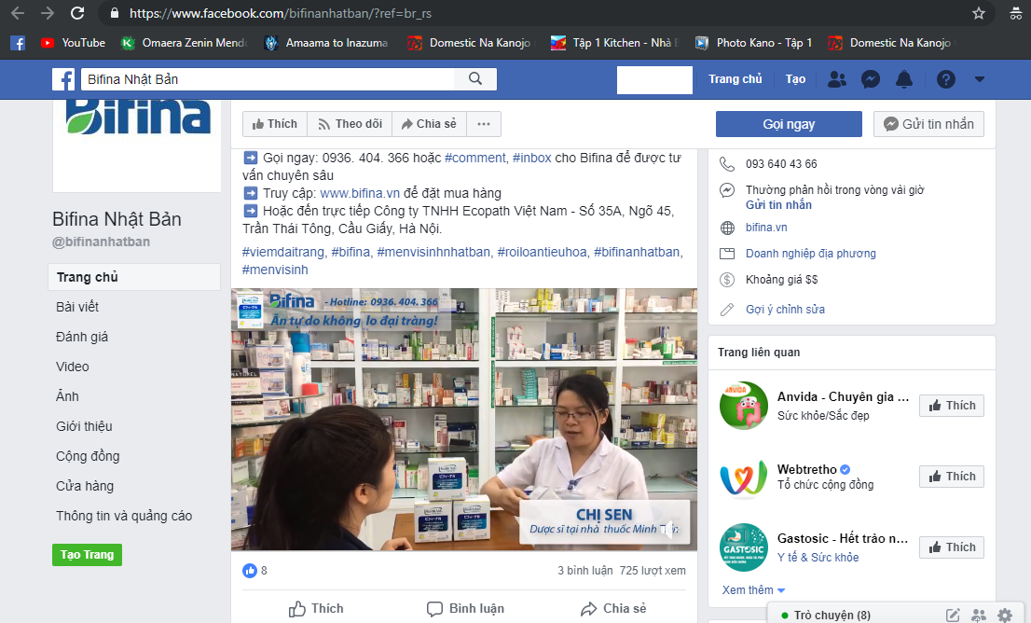Click Tạo in the header bar
The image size is (1031, 623).
[x=795, y=79]
